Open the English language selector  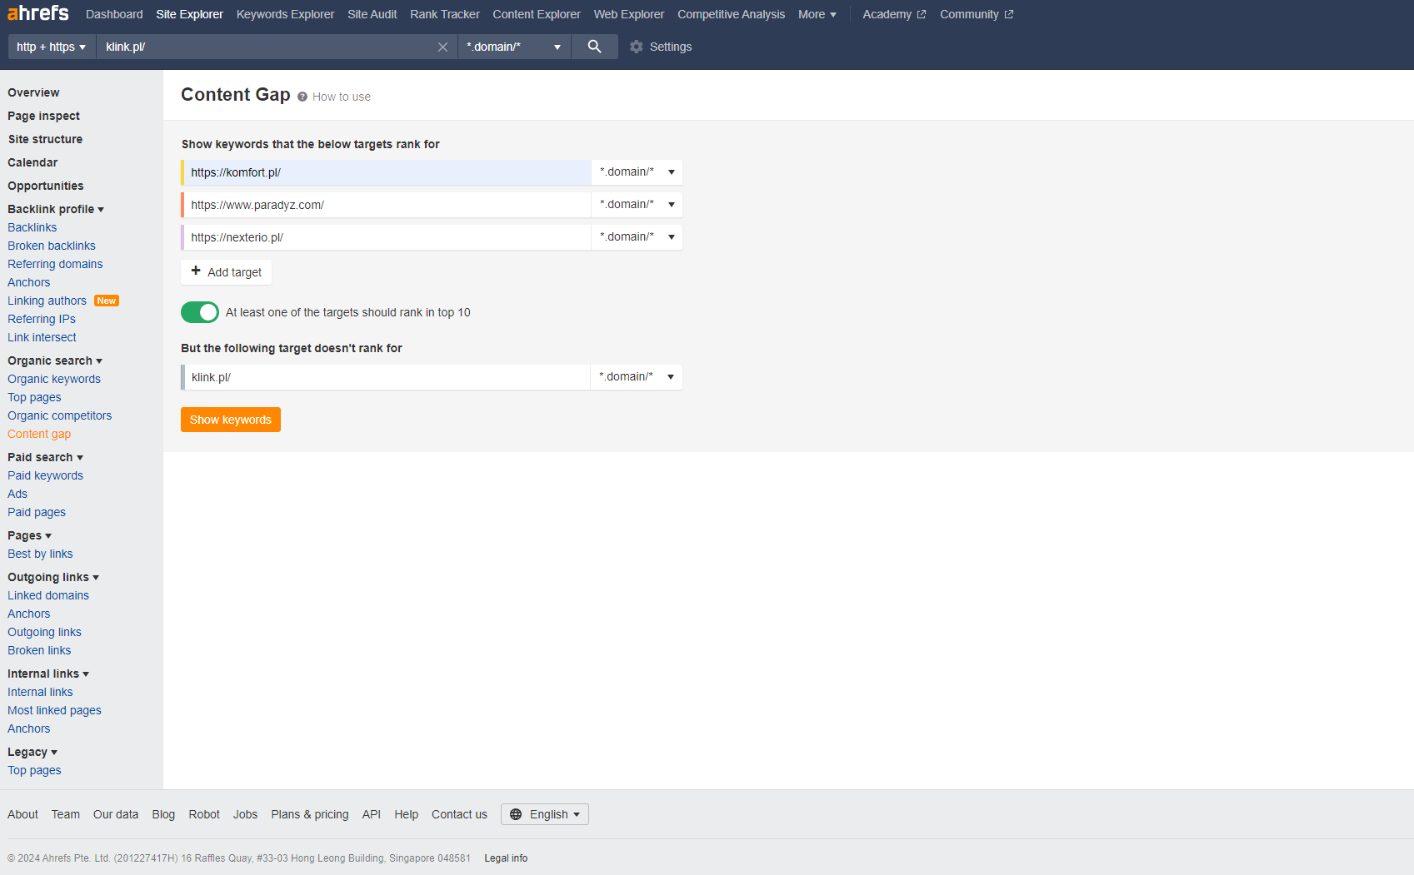tap(545, 814)
